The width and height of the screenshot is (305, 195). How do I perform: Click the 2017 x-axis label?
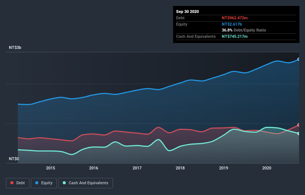click(x=137, y=168)
